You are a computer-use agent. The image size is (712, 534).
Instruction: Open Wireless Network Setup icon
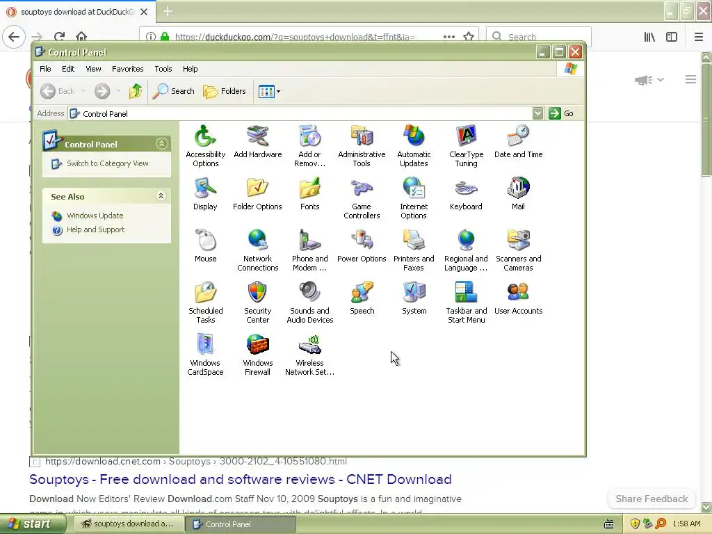(309, 355)
